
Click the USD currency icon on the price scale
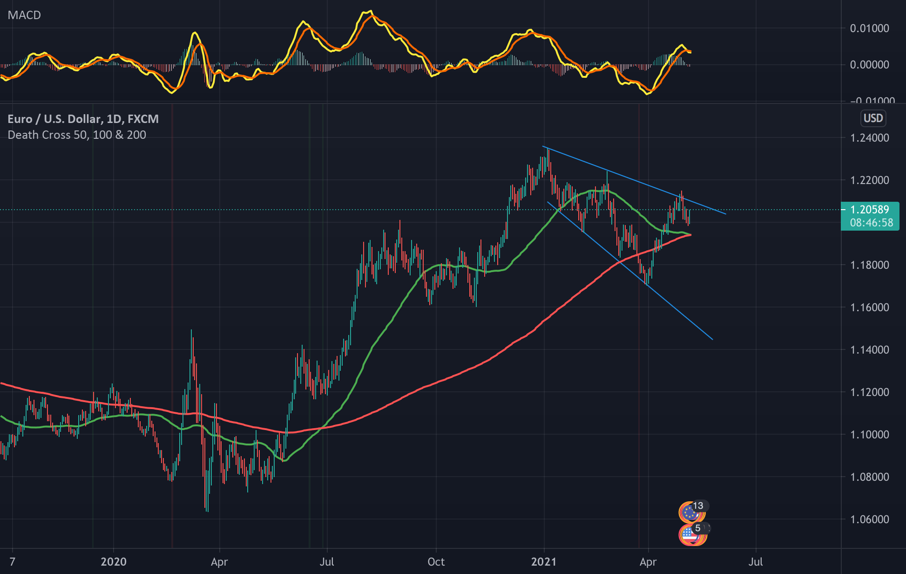pos(874,118)
